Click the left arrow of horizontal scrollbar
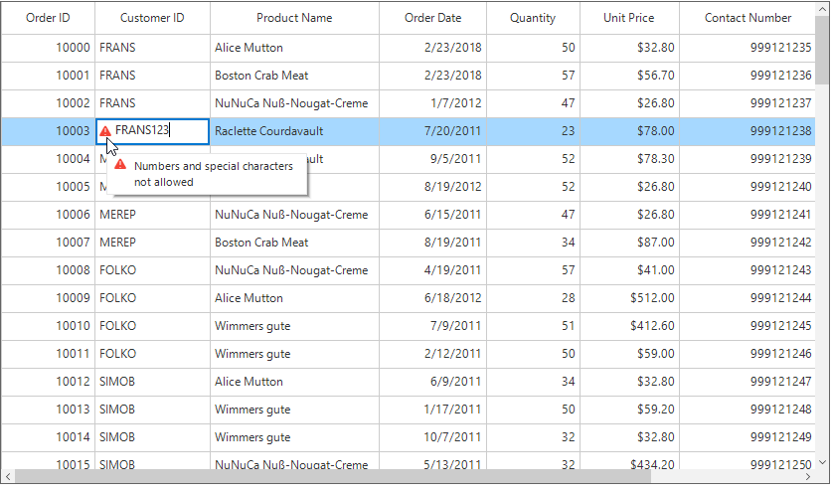The image size is (832, 493). 7,476
